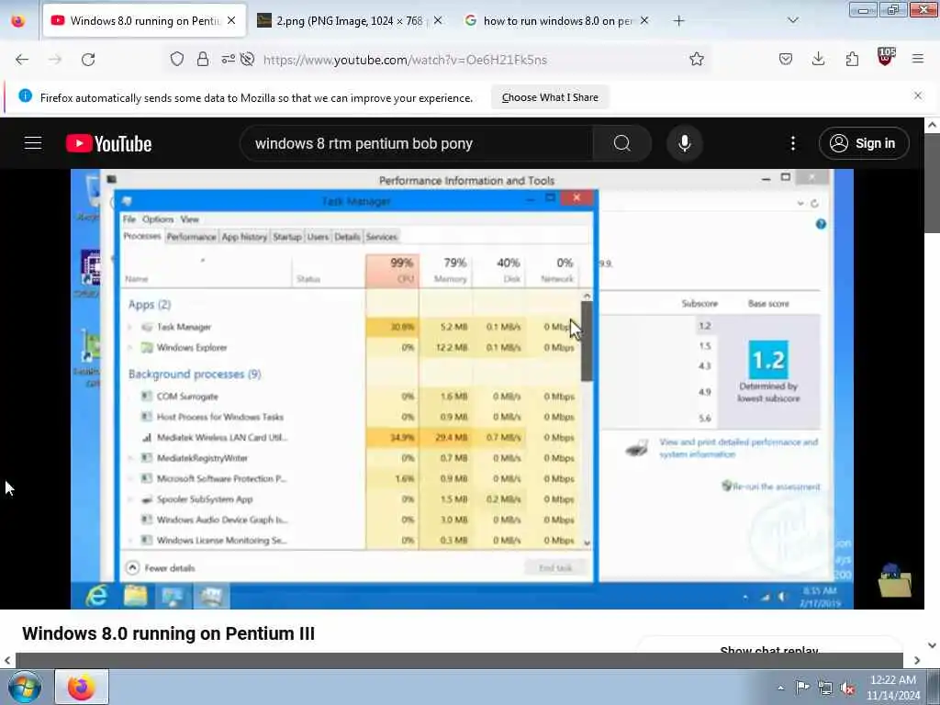Image resolution: width=940 pixels, height=705 pixels.
Task: Click the folder character overlay in video corner
Action: 894,580
